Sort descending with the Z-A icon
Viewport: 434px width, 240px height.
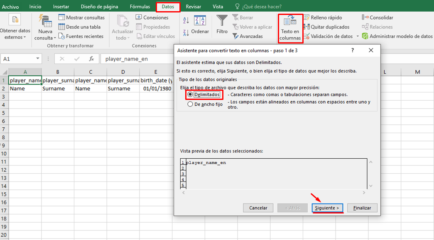[186, 33]
